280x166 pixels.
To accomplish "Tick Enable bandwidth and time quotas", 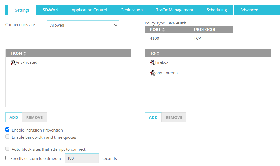I will [8, 137].
